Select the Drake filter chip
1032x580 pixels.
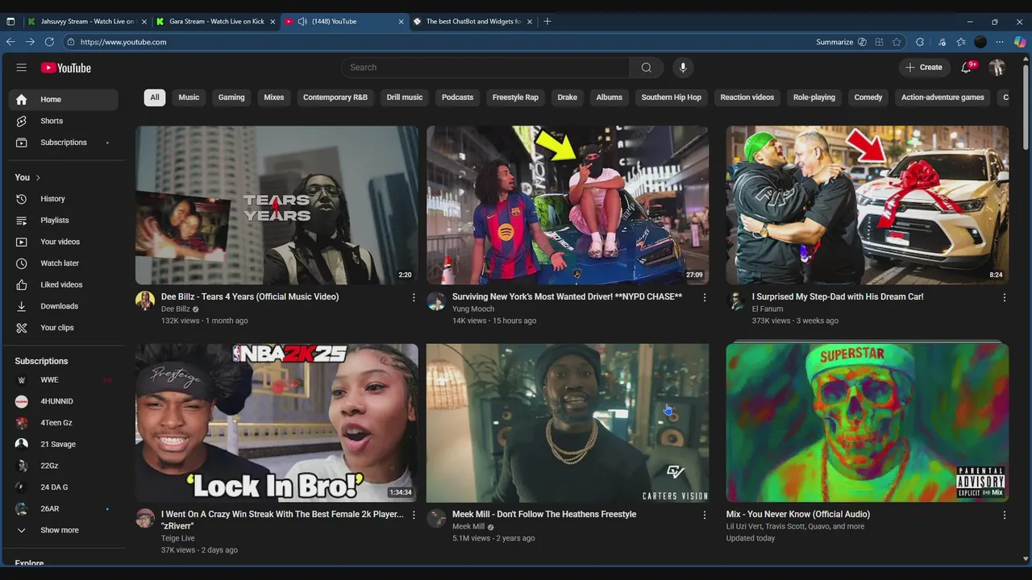click(568, 97)
